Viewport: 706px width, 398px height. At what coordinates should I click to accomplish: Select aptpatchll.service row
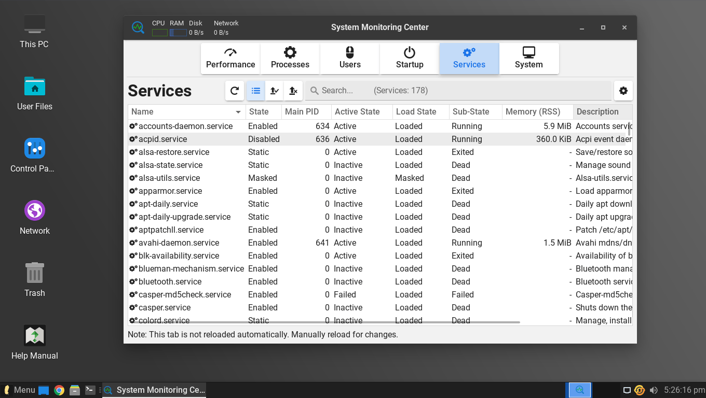point(380,230)
